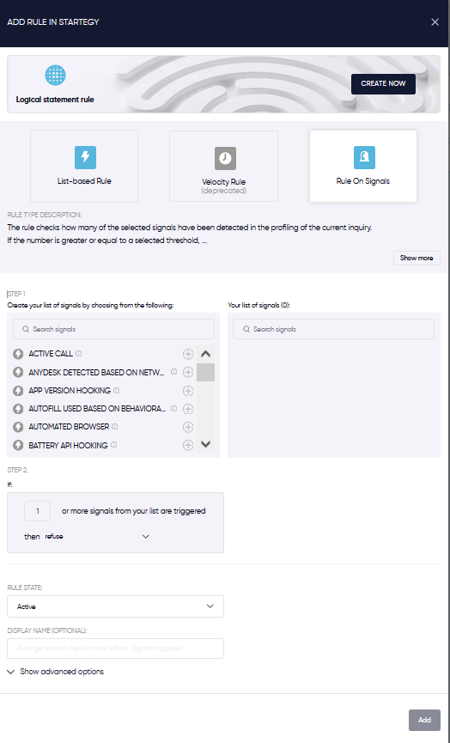Add BATTERY API HOOKING plus icon
Image resolution: width=450 pixels, height=743 pixels.
pyautogui.click(x=188, y=446)
